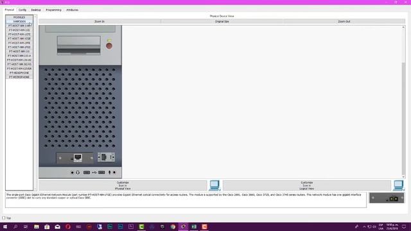411x231 pixels.
Task: Select the WMP300N module
Action: coord(19,21)
